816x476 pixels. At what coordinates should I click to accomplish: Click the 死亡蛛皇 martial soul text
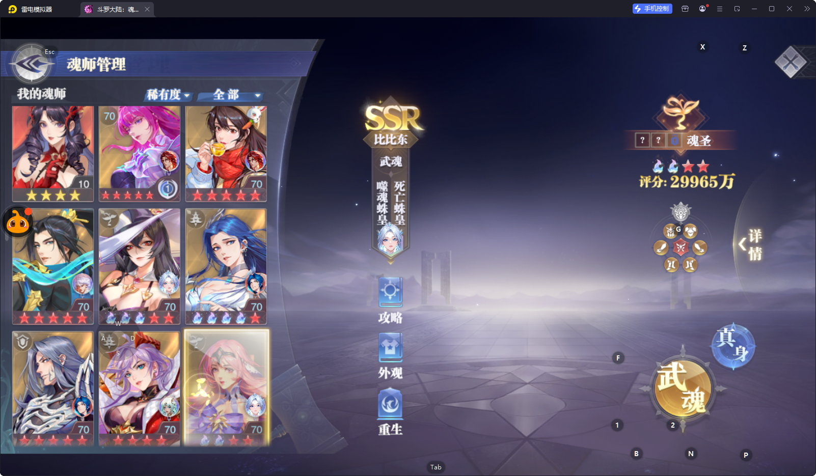pyautogui.click(x=400, y=203)
